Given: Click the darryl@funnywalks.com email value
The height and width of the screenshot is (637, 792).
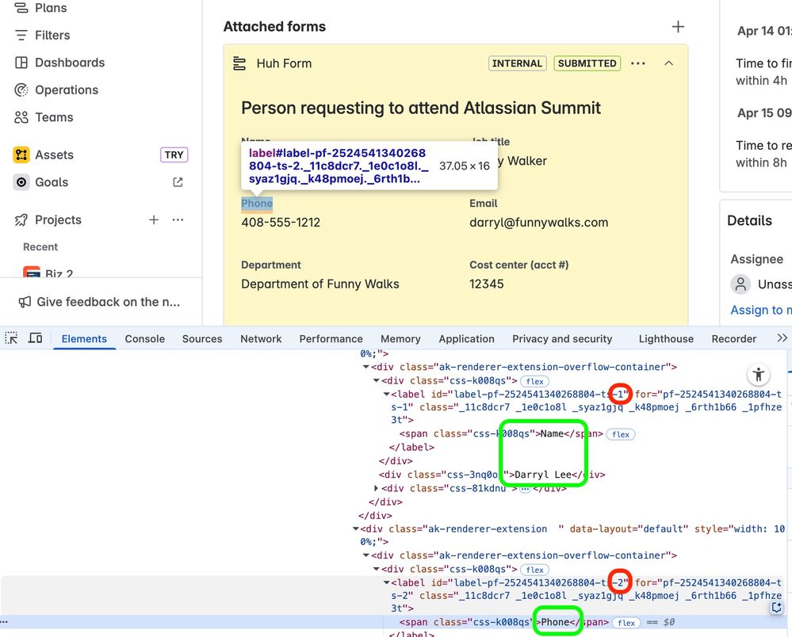Looking at the screenshot, I should coord(539,223).
